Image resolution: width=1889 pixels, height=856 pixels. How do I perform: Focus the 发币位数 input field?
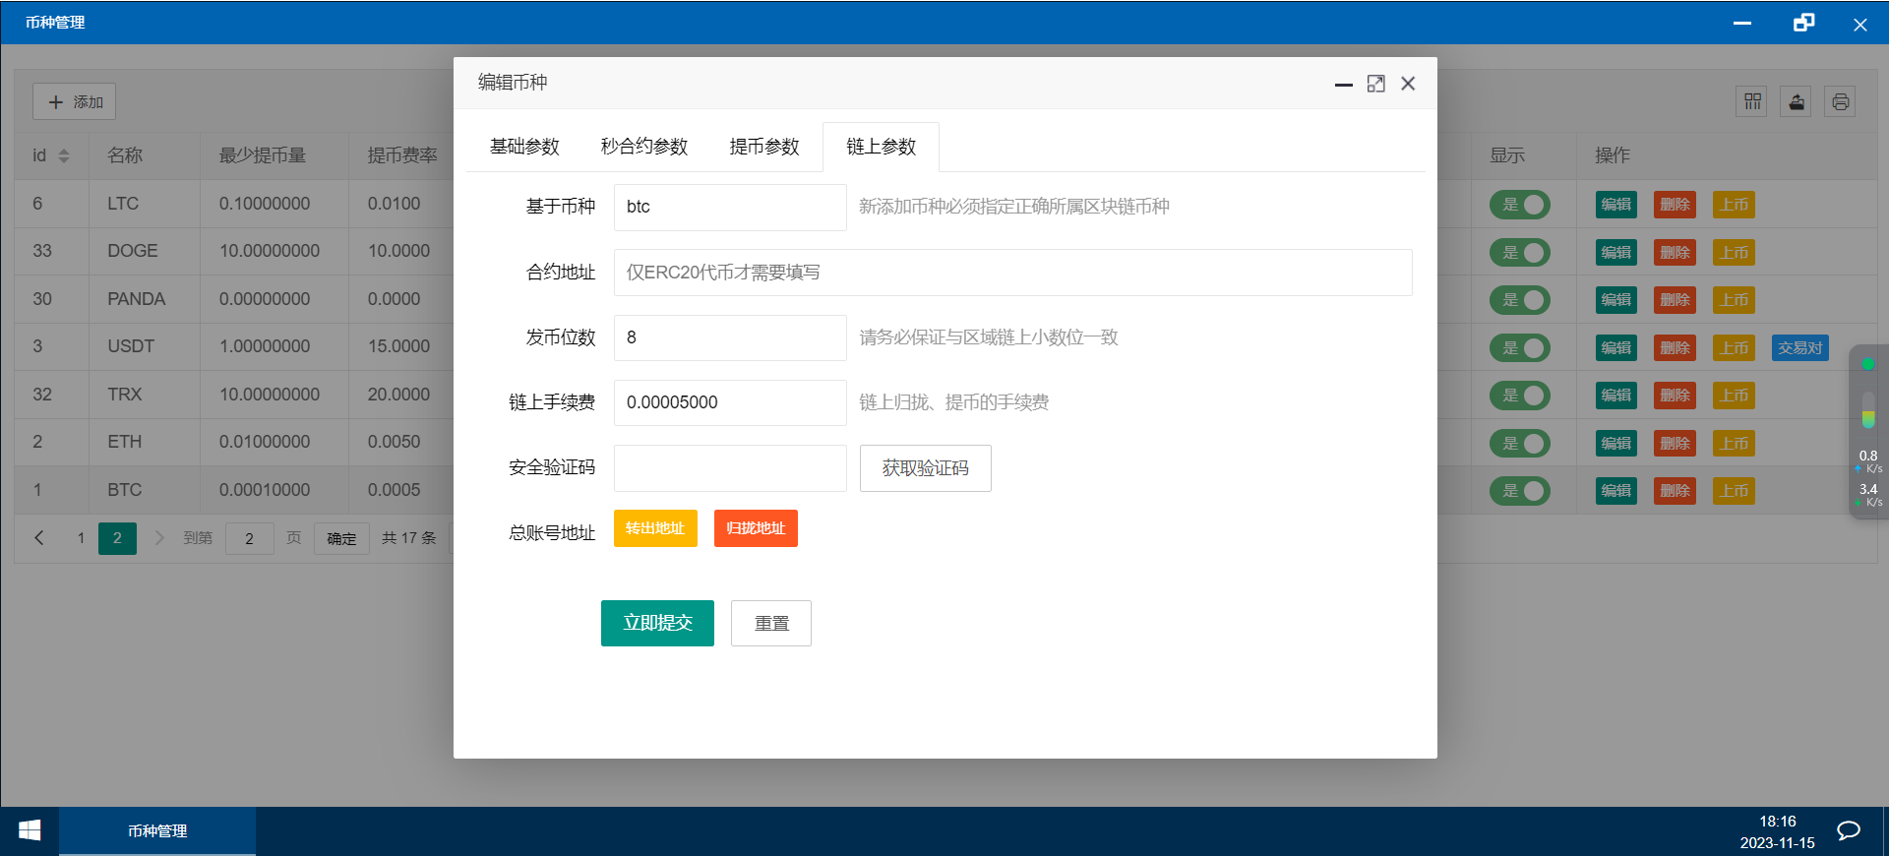coord(730,337)
